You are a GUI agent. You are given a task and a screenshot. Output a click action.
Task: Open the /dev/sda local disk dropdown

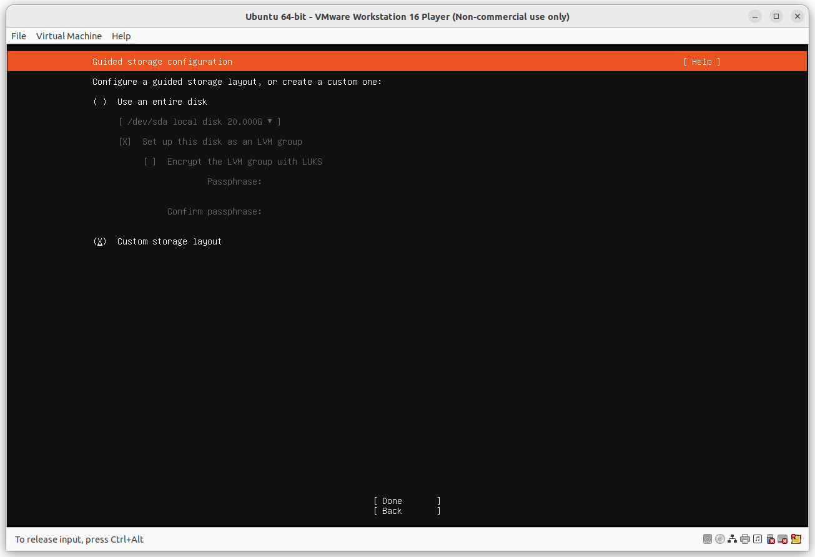click(x=199, y=122)
